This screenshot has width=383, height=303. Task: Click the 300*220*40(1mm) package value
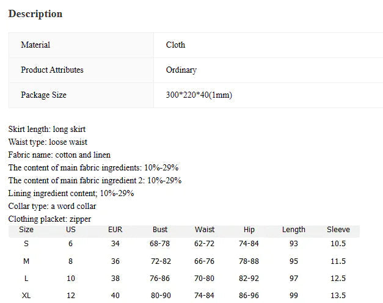tap(199, 95)
